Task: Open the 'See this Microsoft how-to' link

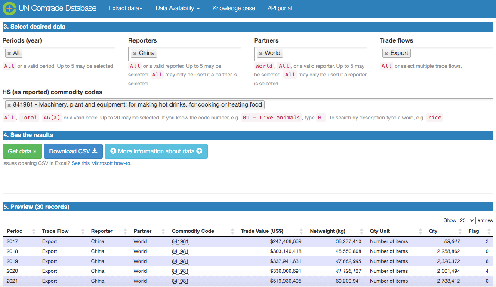Action: coord(102,163)
